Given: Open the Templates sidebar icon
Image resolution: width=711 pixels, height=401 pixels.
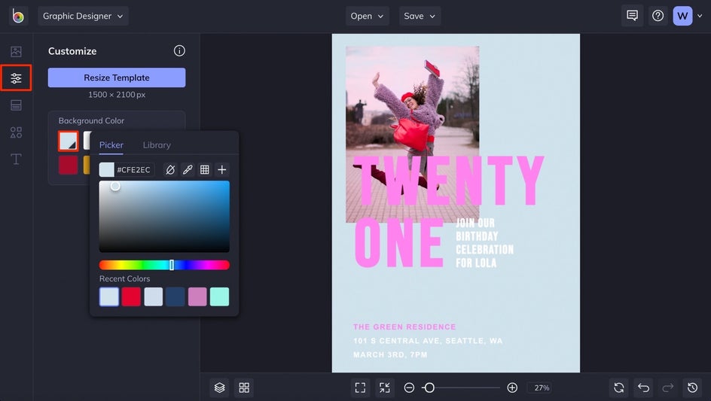Looking at the screenshot, I should (16, 105).
